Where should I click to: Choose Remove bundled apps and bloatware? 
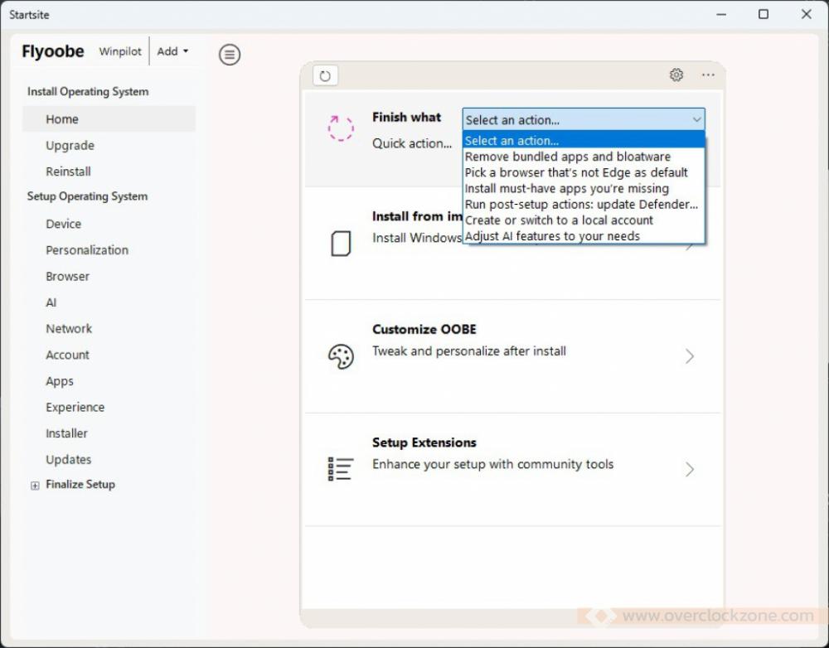tap(568, 157)
